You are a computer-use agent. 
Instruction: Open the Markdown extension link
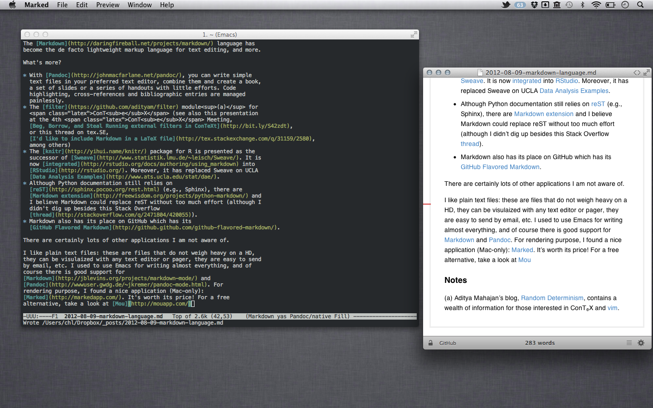click(x=544, y=114)
